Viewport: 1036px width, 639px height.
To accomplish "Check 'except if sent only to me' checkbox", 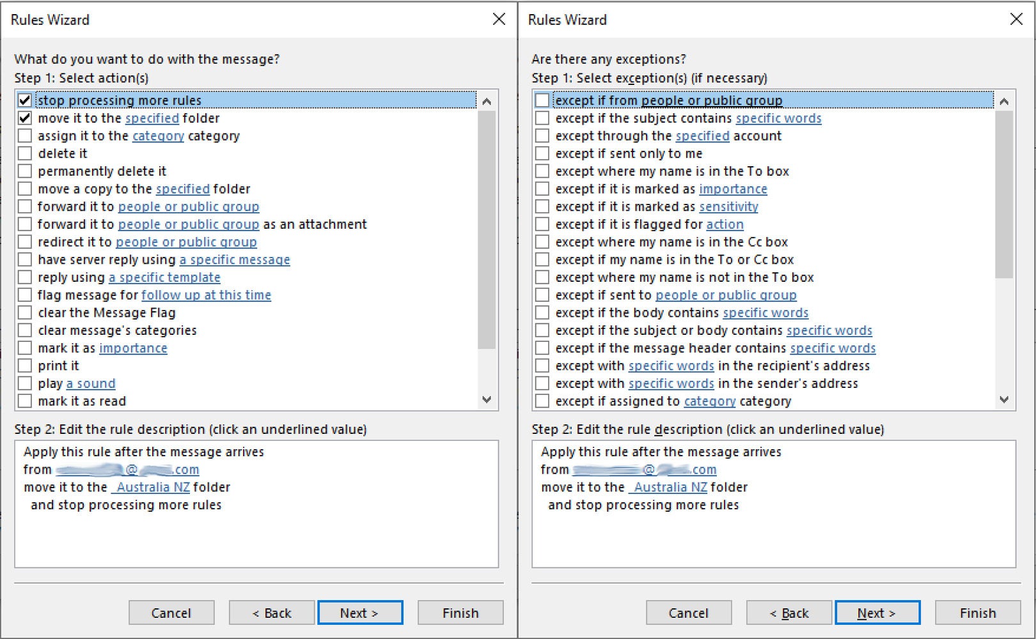I will click(542, 153).
